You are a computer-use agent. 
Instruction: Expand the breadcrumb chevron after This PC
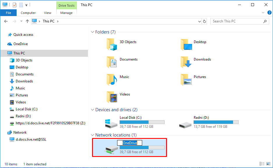[x=58, y=21]
